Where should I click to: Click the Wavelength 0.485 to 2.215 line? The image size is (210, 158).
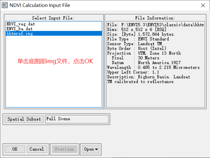pyautogui.click(x=153, y=67)
